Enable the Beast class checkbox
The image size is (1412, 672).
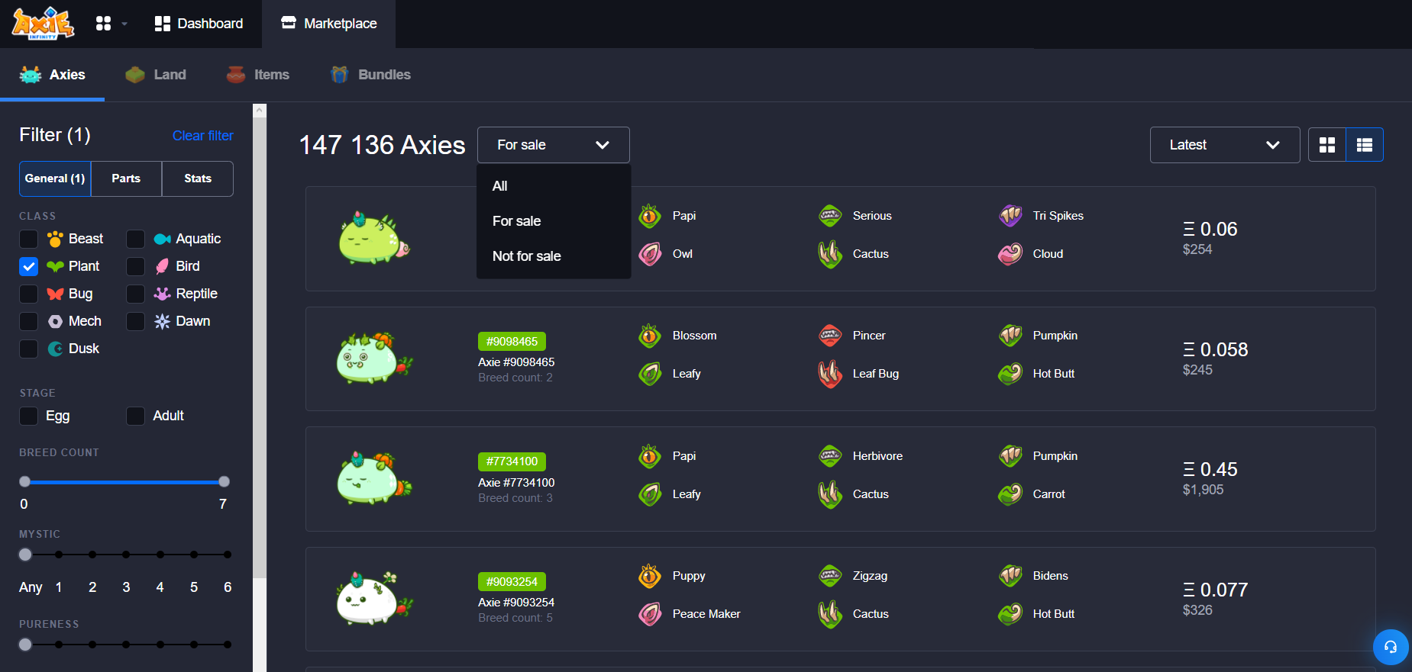[x=28, y=239]
